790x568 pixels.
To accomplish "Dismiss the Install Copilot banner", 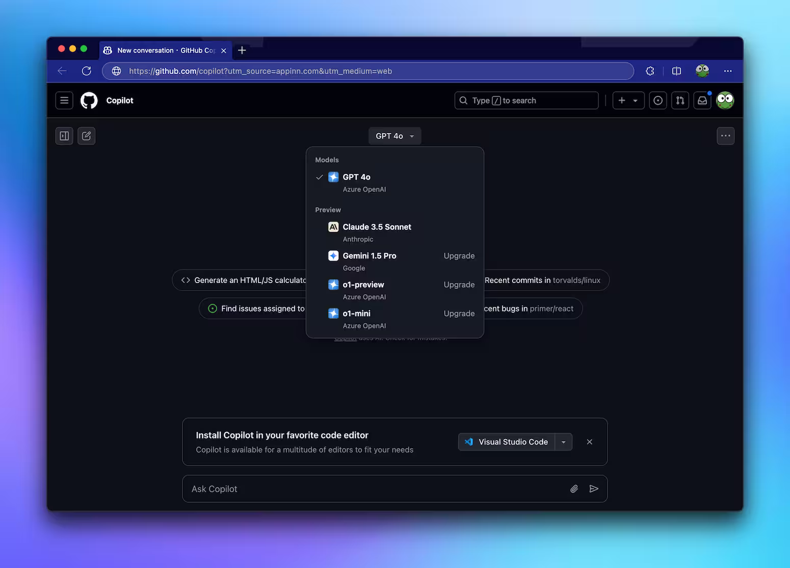I will pos(590,442).
